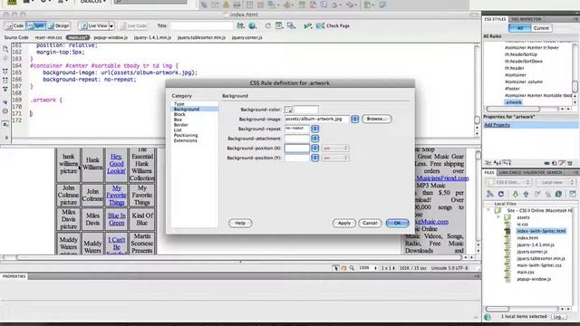Open the reset-min.css related file tab
Image resolution: width=580 pixels, height=326 pixels.
click(x=48, y=37)
